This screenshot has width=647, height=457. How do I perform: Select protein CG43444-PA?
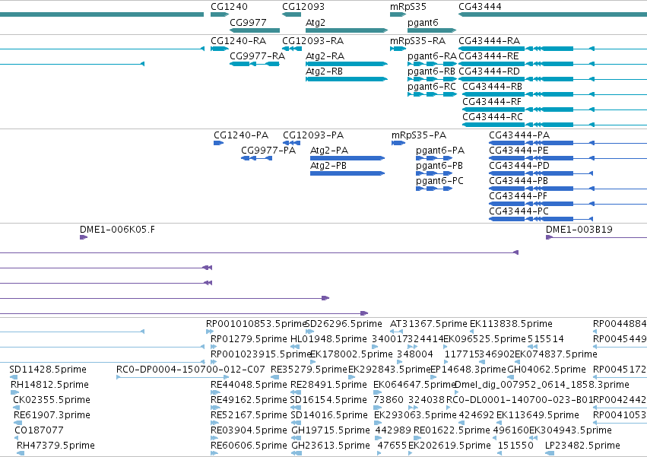pyautogui.click(x=519, y=135)
